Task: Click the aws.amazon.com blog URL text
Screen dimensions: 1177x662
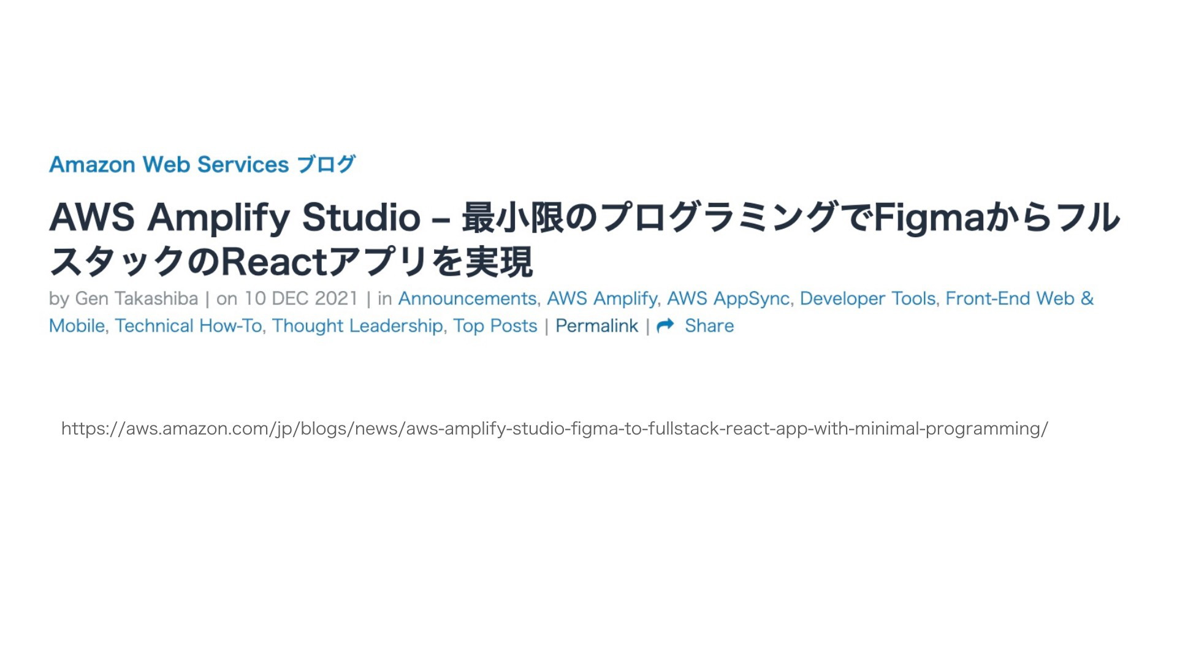Action: 555,428
